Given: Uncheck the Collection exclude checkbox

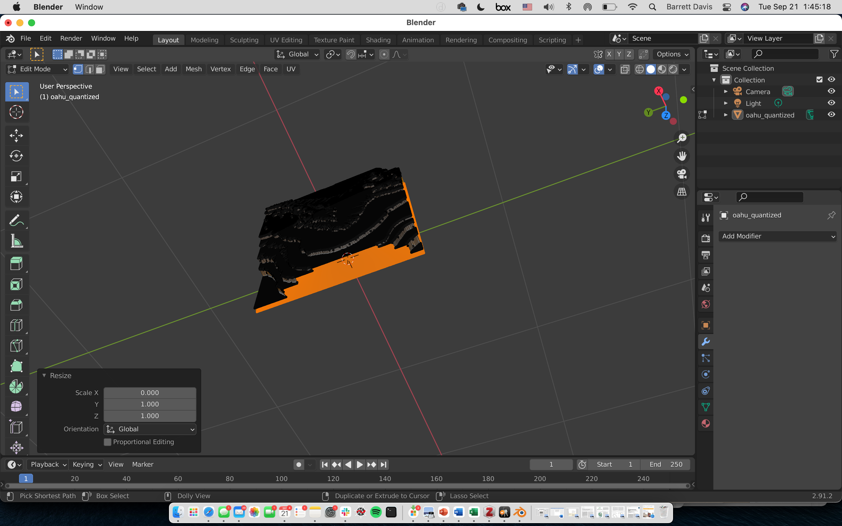Looking at the screenshot, I should coord(819,80).
